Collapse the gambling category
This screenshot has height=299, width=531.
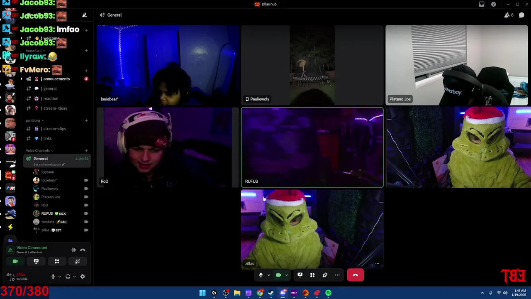click(x=34, y=120)
